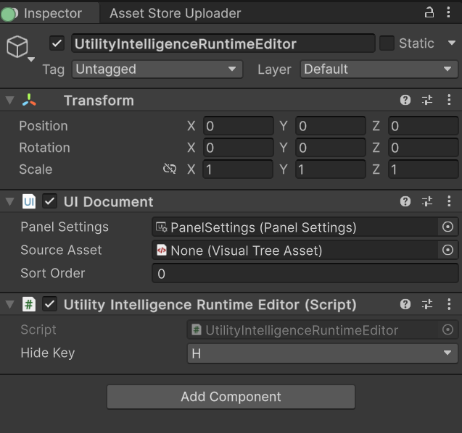
Task: Toggle the Inspector lock icon
Action: (429, 12)
